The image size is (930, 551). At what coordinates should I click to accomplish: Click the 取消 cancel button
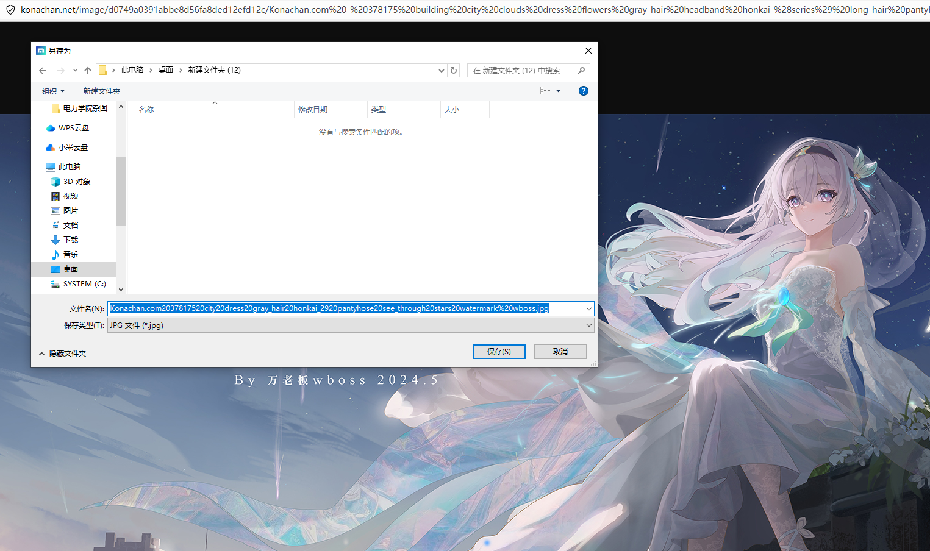click(560, 352)
